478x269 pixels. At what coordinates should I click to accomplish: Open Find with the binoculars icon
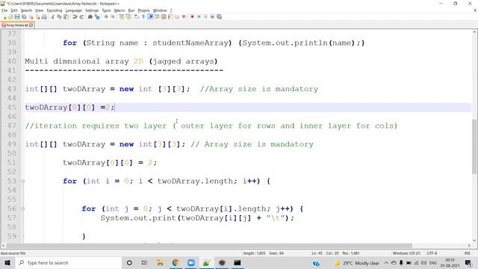pos(90,16)
